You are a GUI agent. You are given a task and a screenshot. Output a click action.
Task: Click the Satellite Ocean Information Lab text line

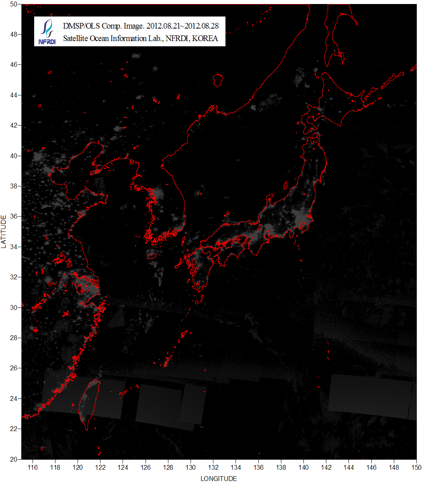point(141,39)
